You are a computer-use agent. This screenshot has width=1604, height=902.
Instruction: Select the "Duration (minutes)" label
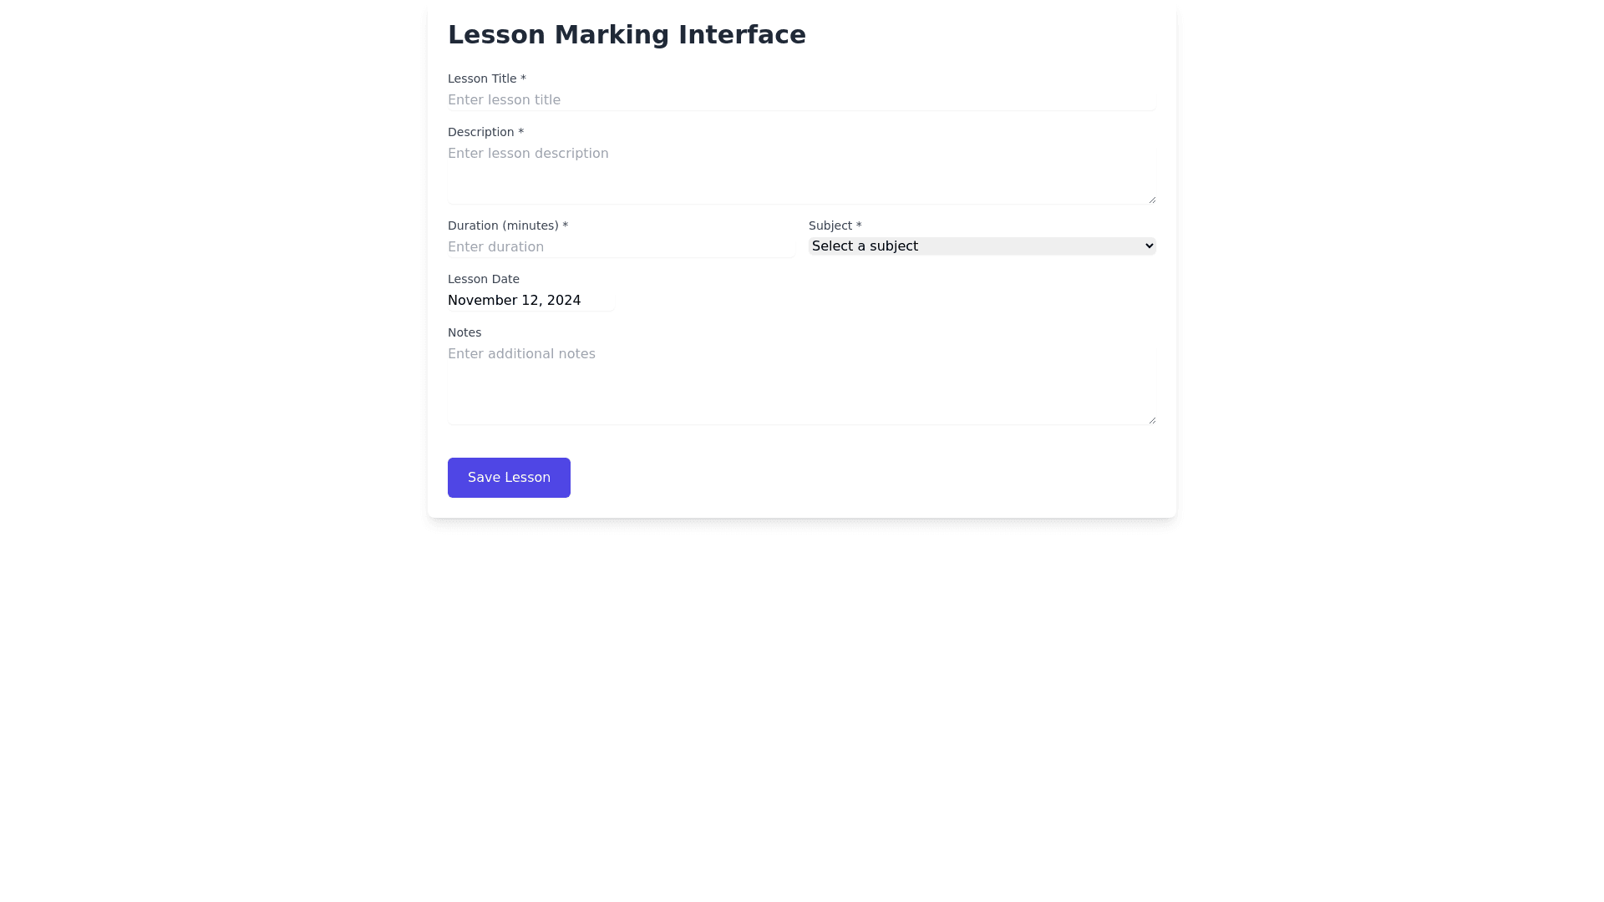507,225
